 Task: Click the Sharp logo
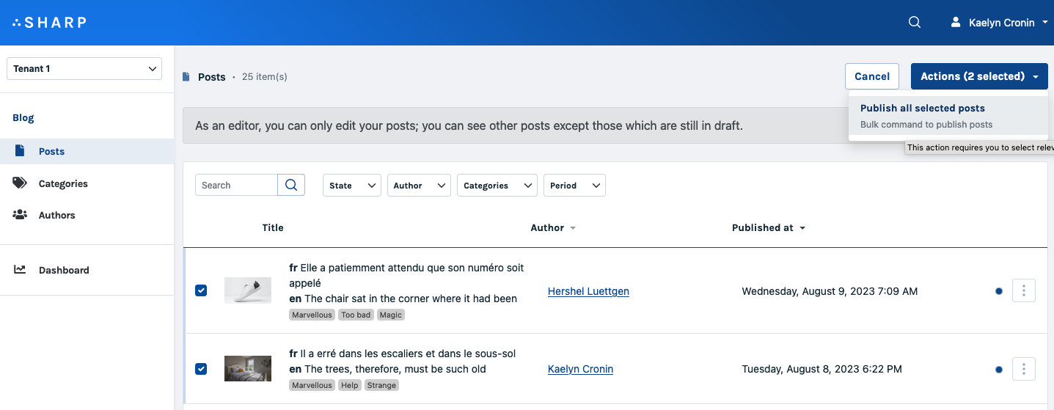coord(49,22)
